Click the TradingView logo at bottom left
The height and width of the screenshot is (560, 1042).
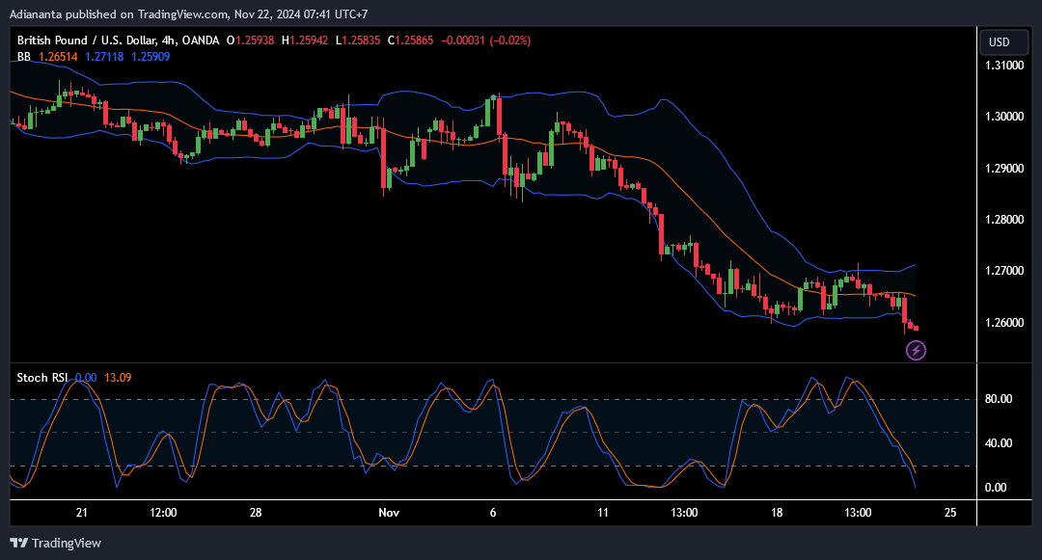click(x=56, y=543)
